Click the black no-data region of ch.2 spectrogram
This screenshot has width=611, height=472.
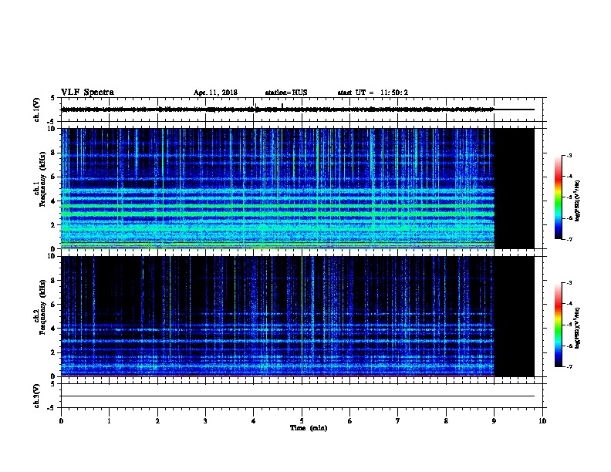point(515,316)
